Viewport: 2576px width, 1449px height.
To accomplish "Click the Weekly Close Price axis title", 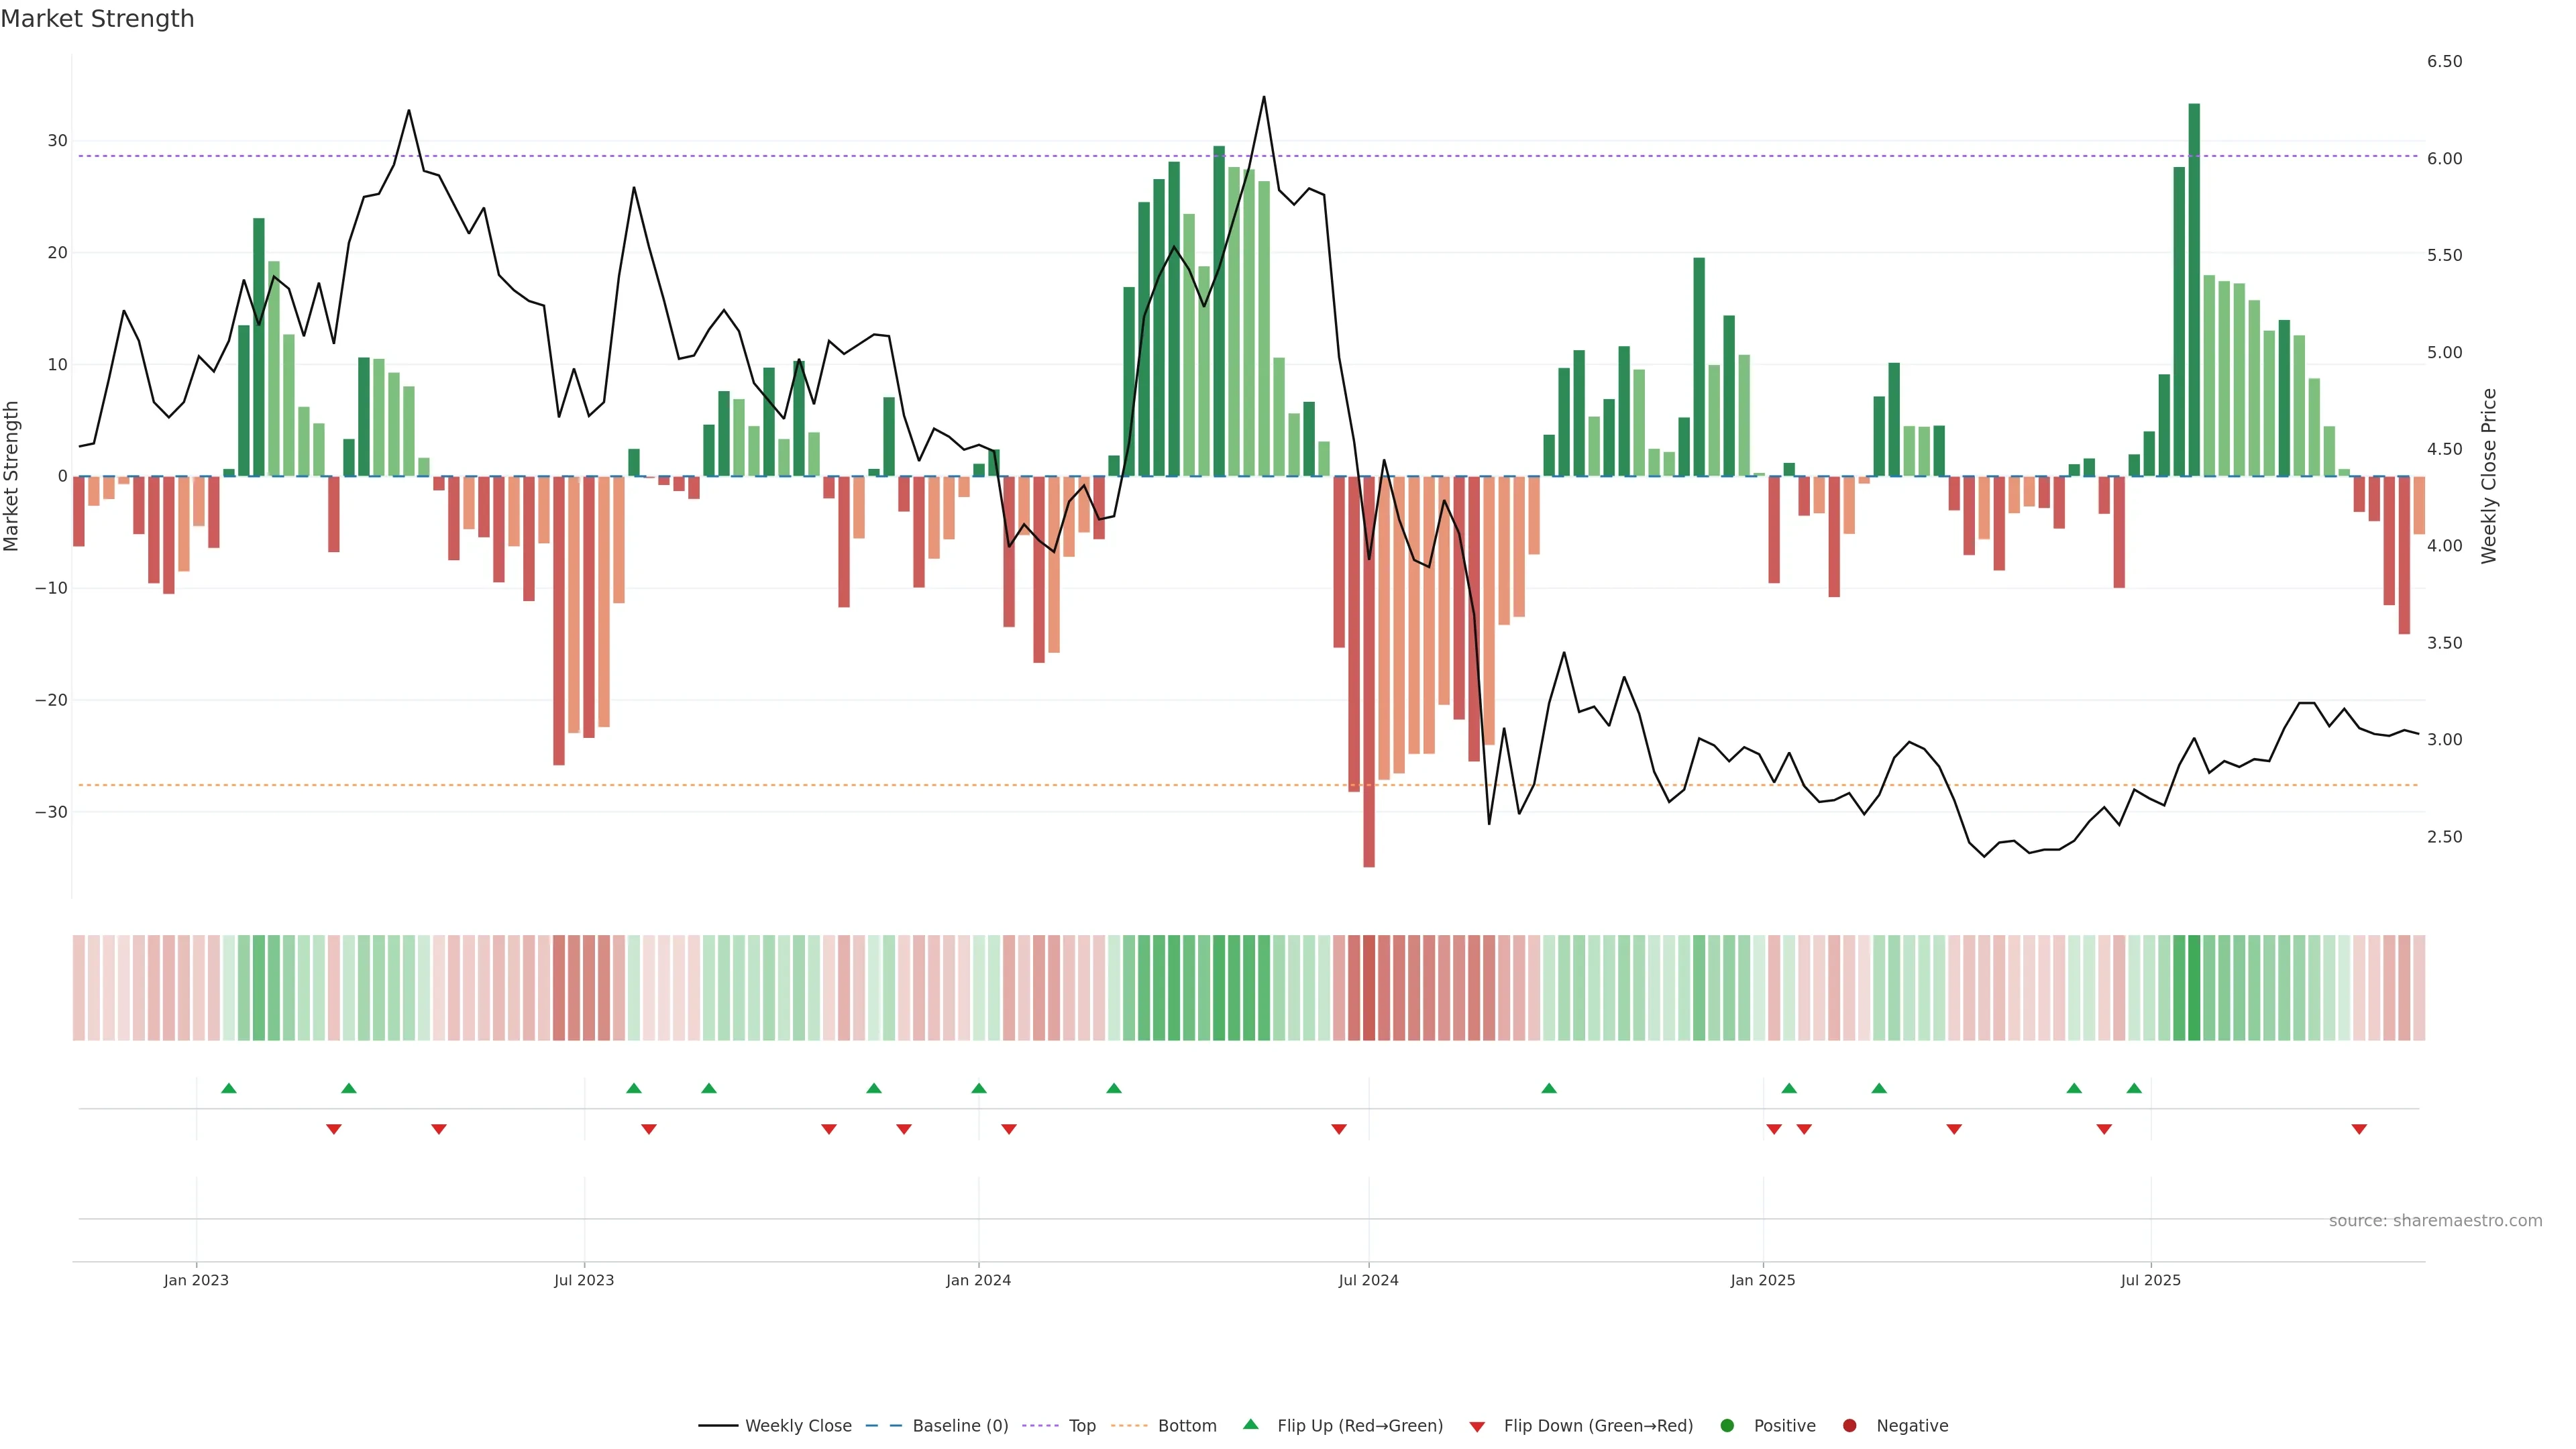I will 2489,476.
